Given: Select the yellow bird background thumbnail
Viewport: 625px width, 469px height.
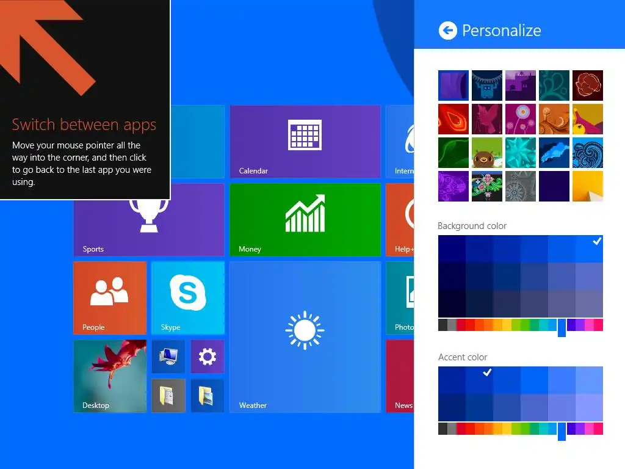Looking at the screenshot, I should pos(588,119).
